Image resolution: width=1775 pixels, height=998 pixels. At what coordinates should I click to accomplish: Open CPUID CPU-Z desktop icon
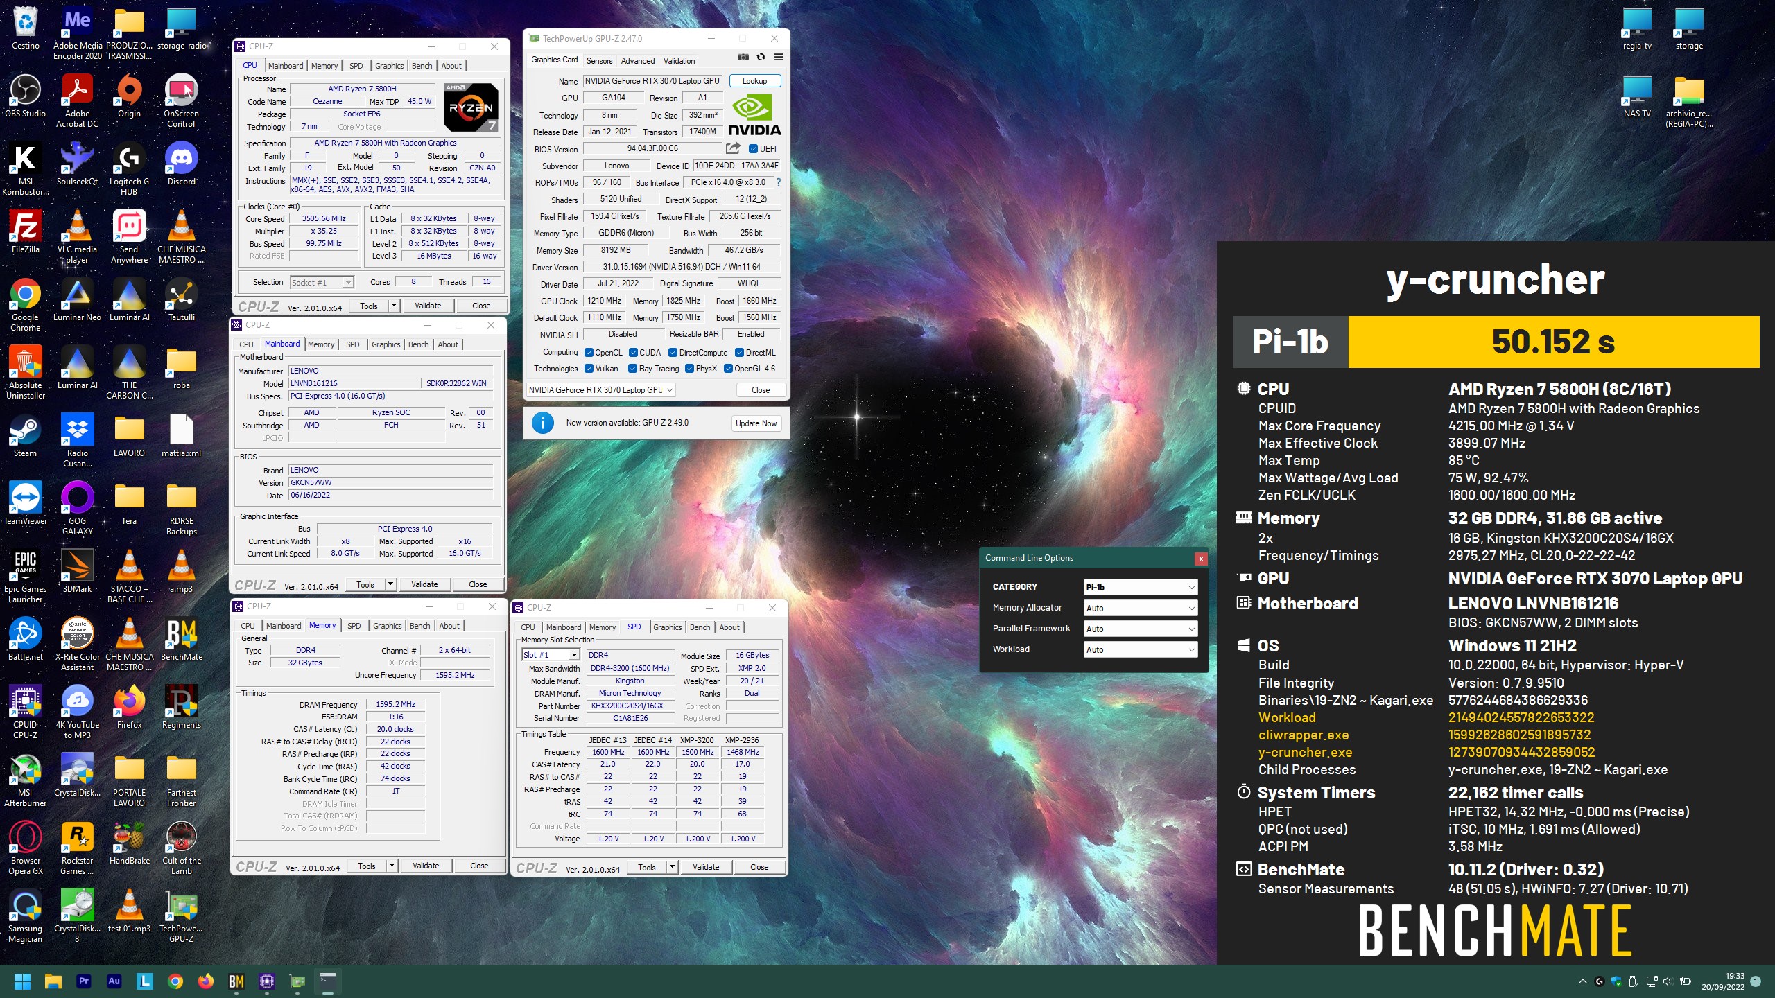pyautogui.click(x=26, y=712)
